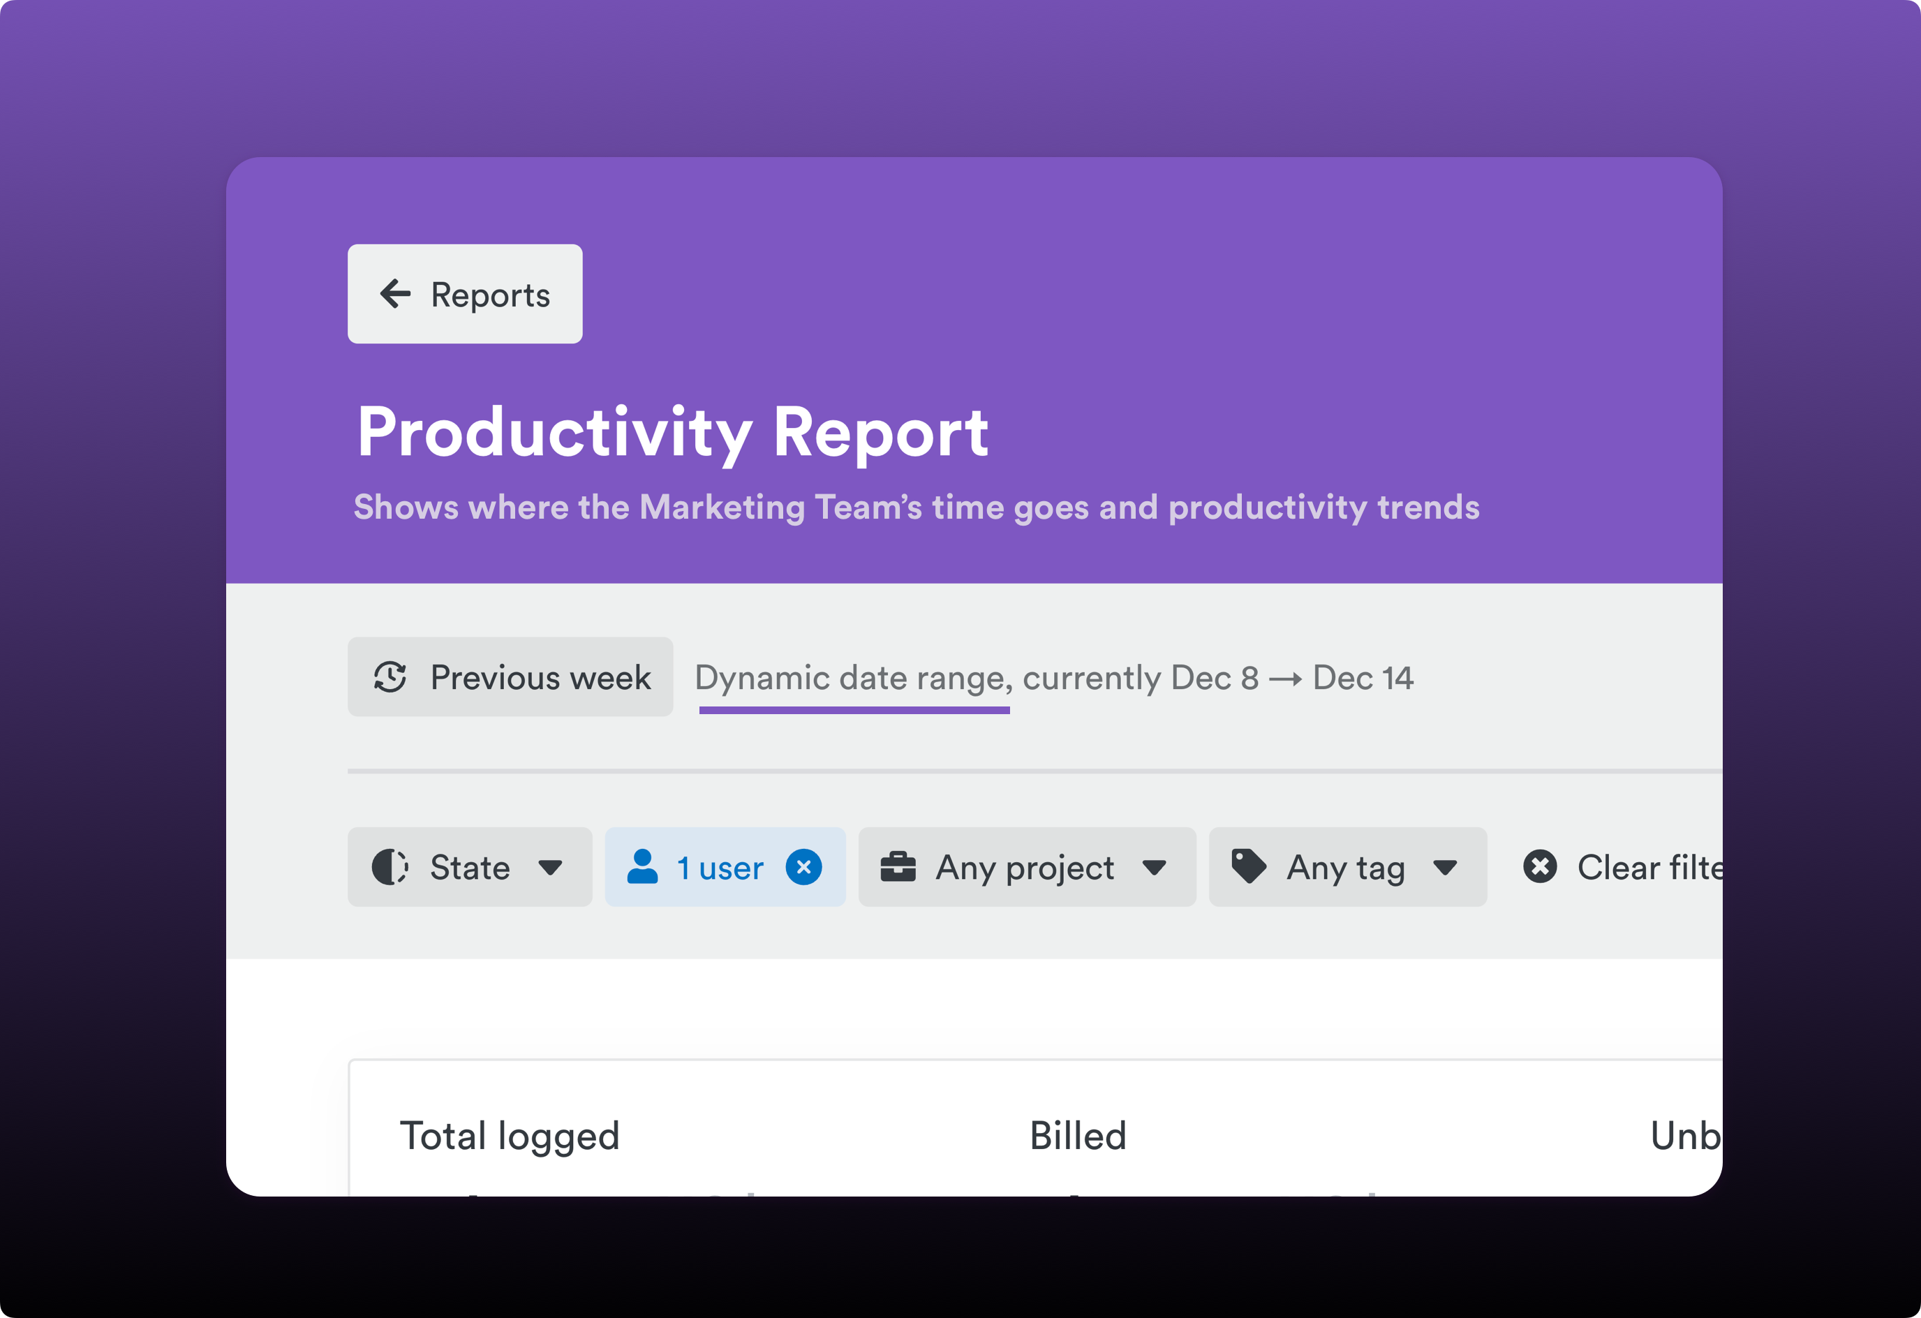This screenshot has height=1318, width=1921.
Task: Select the half-circle State filter icon
Action: 390,867
